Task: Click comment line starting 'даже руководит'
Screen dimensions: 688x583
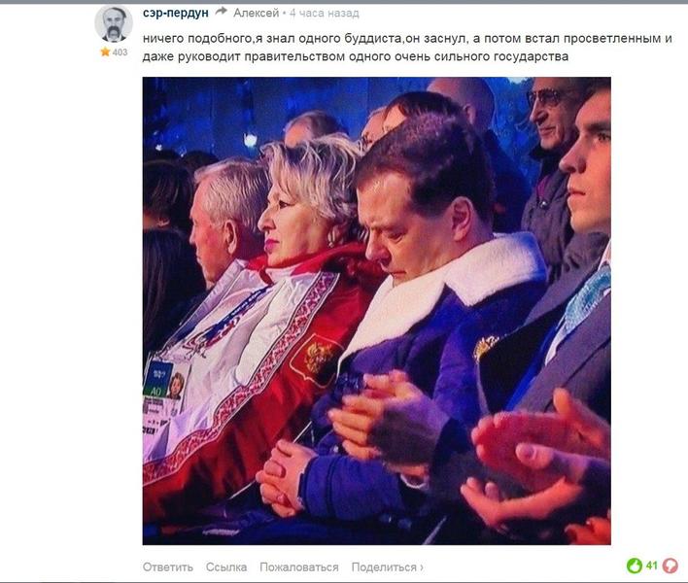Action: [356, 56]
